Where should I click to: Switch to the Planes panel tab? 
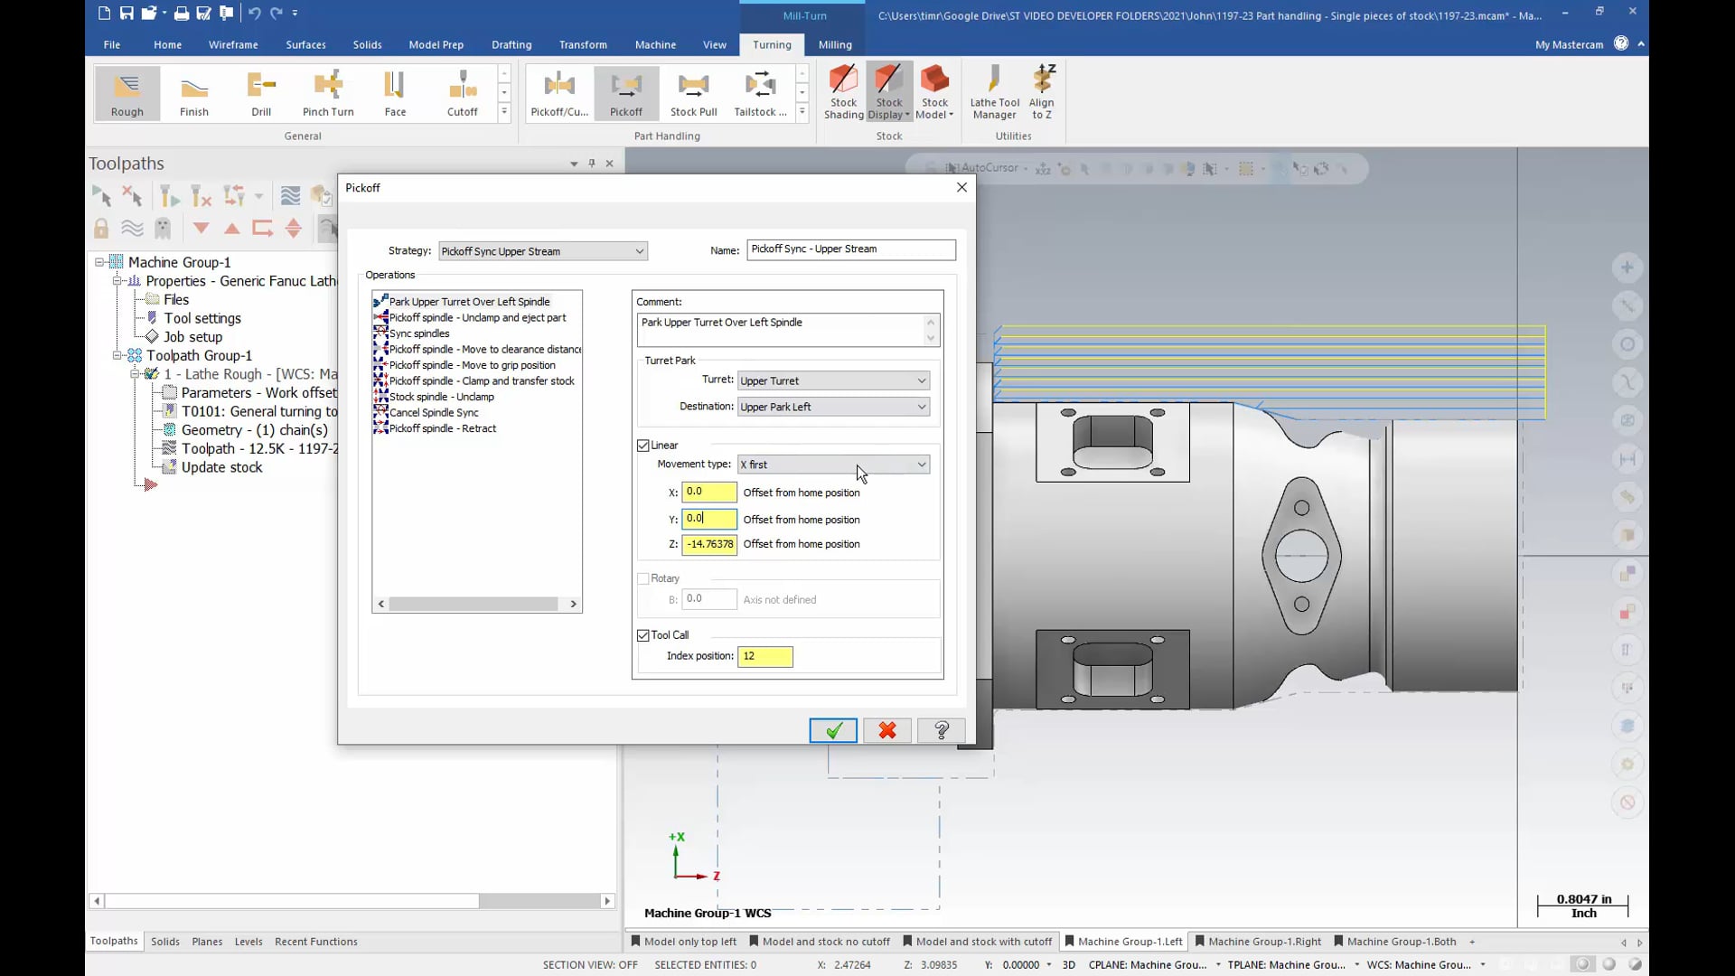pos(207,942)
